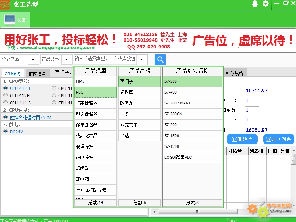Select the CPU 414-3 radio button

[5, 102]
